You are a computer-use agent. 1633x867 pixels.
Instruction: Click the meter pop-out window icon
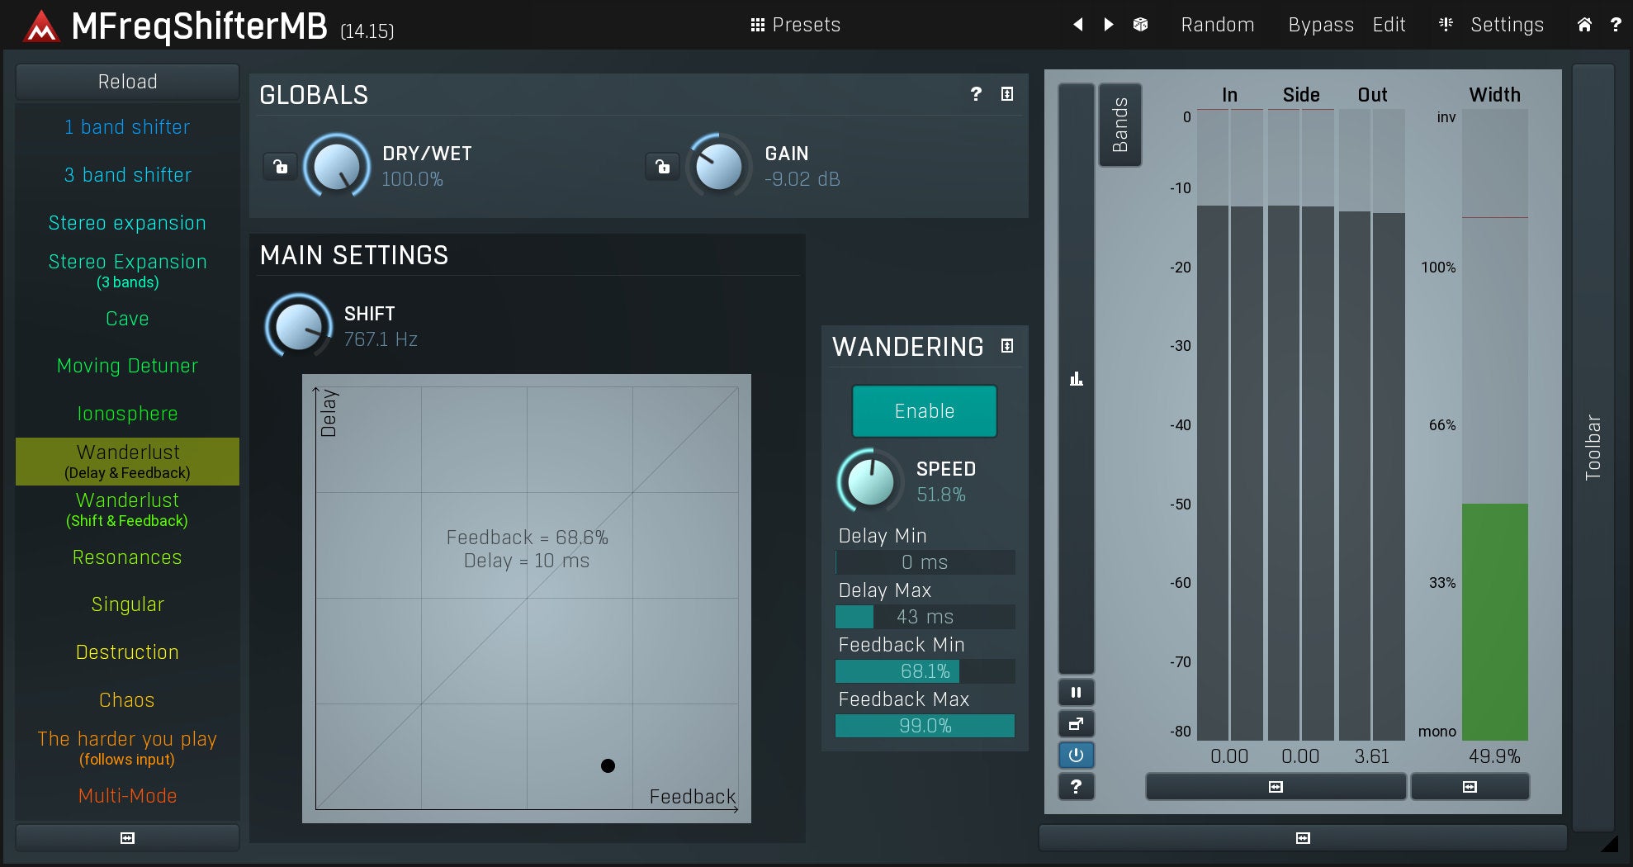(1076, 724)
